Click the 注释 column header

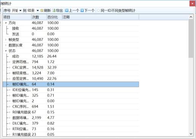(100, 17)
